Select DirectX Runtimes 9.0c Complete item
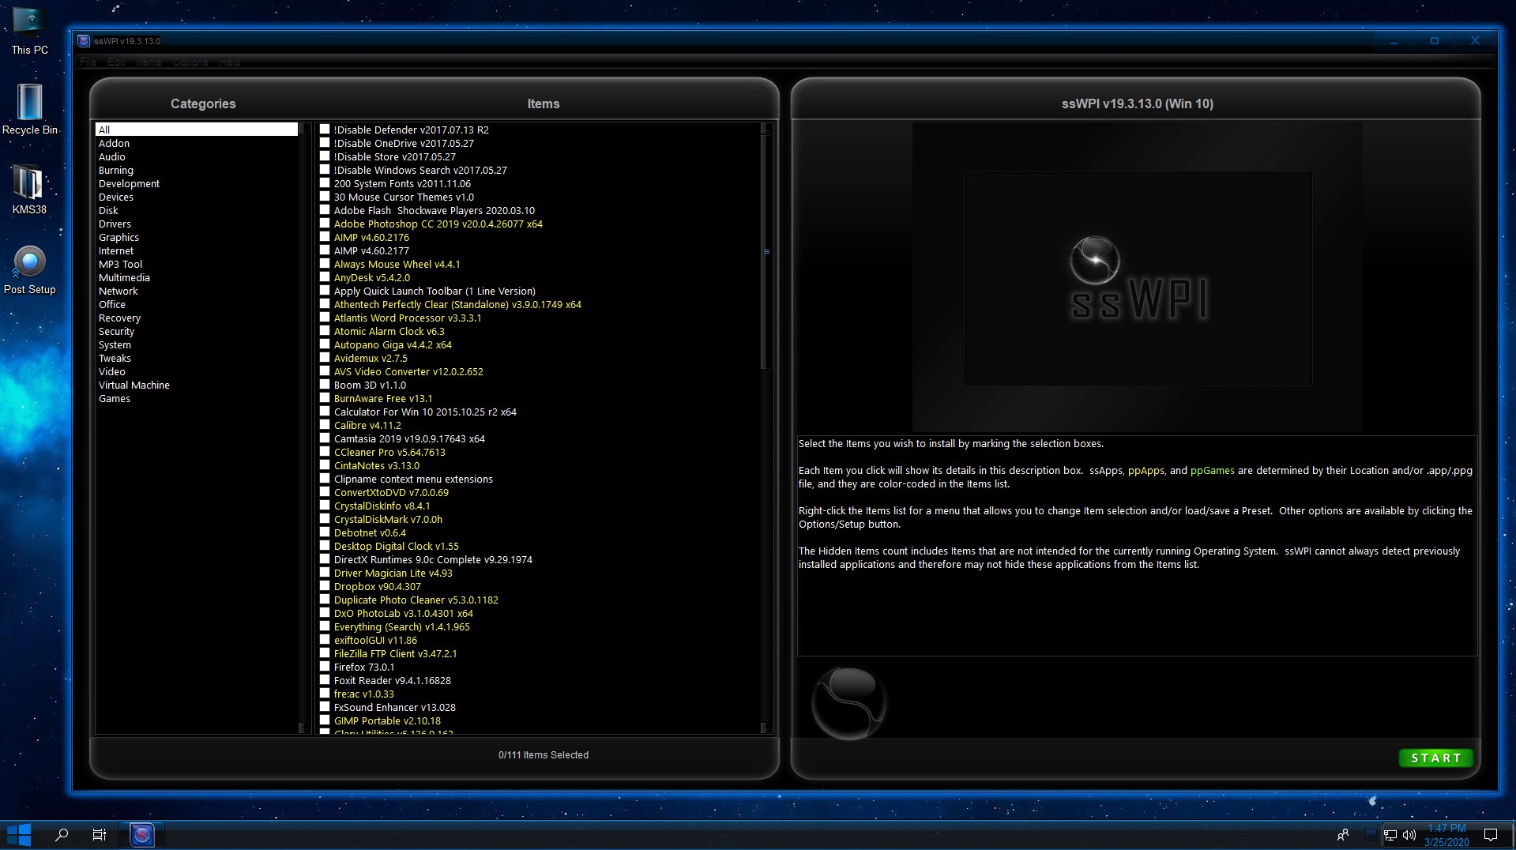 coord(433,559)
